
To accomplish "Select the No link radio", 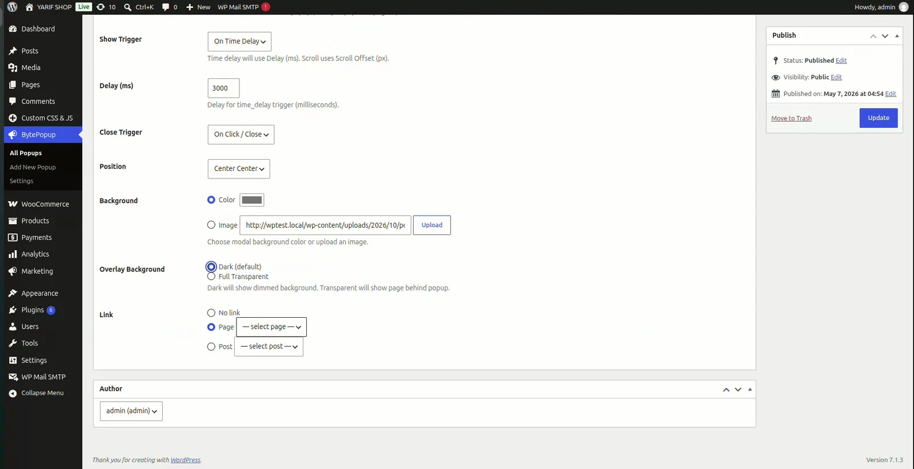I will point(211,313).
